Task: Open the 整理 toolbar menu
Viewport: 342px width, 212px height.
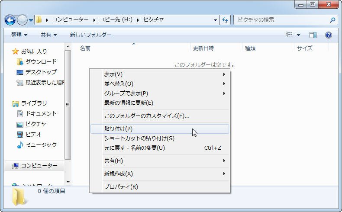Action: (x=19, y=35)
